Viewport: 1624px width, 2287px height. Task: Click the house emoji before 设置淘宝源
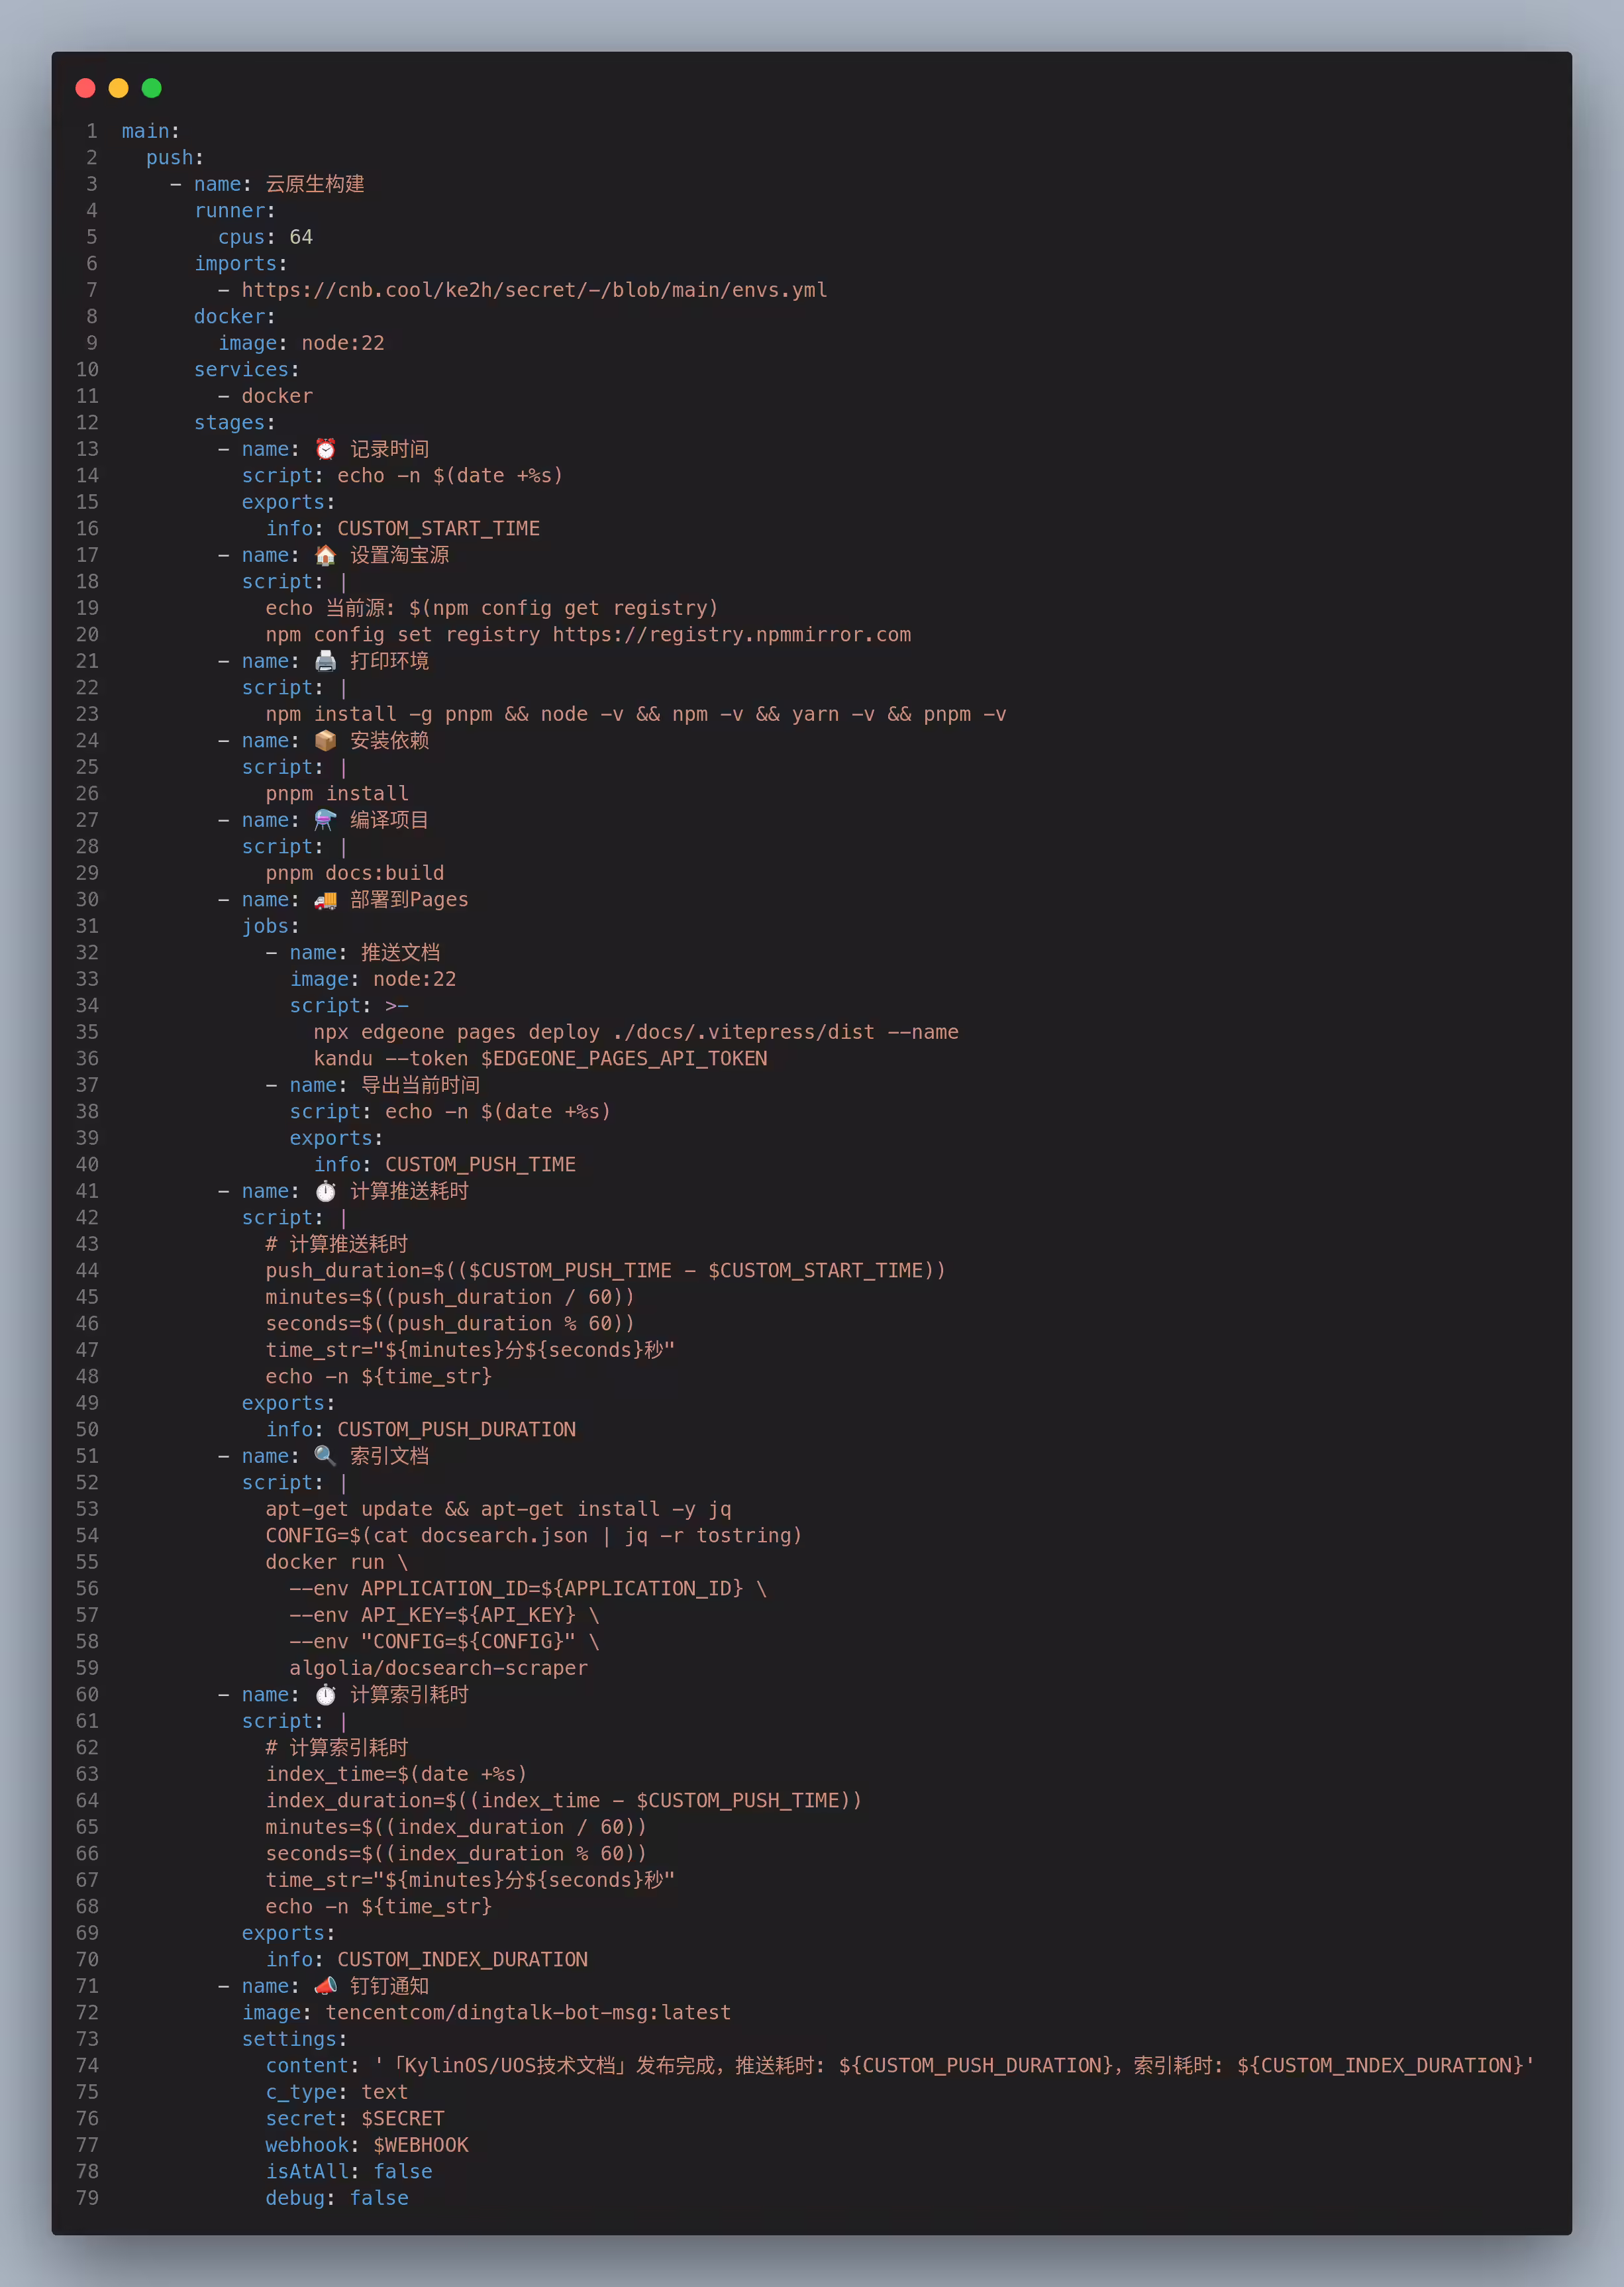(x=325, y=555)
